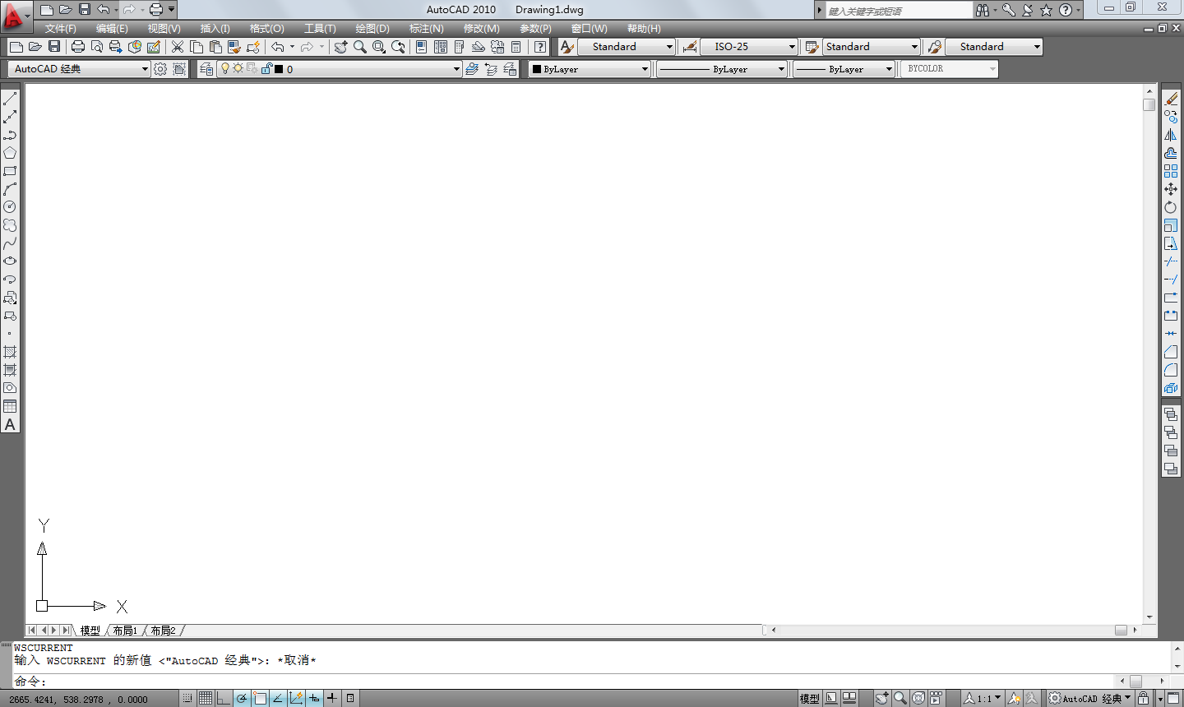Click Save in the Quick Access Toolbar
The height and width of the screenshot is (707, 1184).
tap(84, 9)
